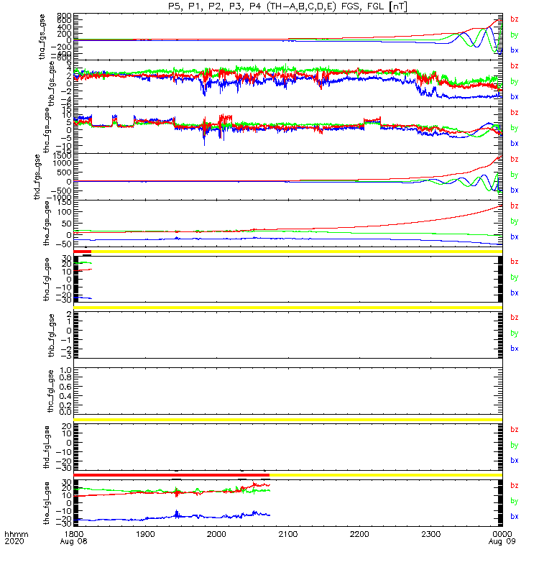Image resolution: width=539 pixels, height=575 pixels.
Task: Click red status bar above the_fgl_gse panel
Action: coord(172,475)
